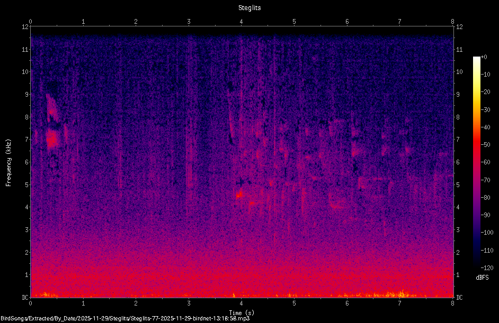Click the Time (s) axis label

[242, 313]
